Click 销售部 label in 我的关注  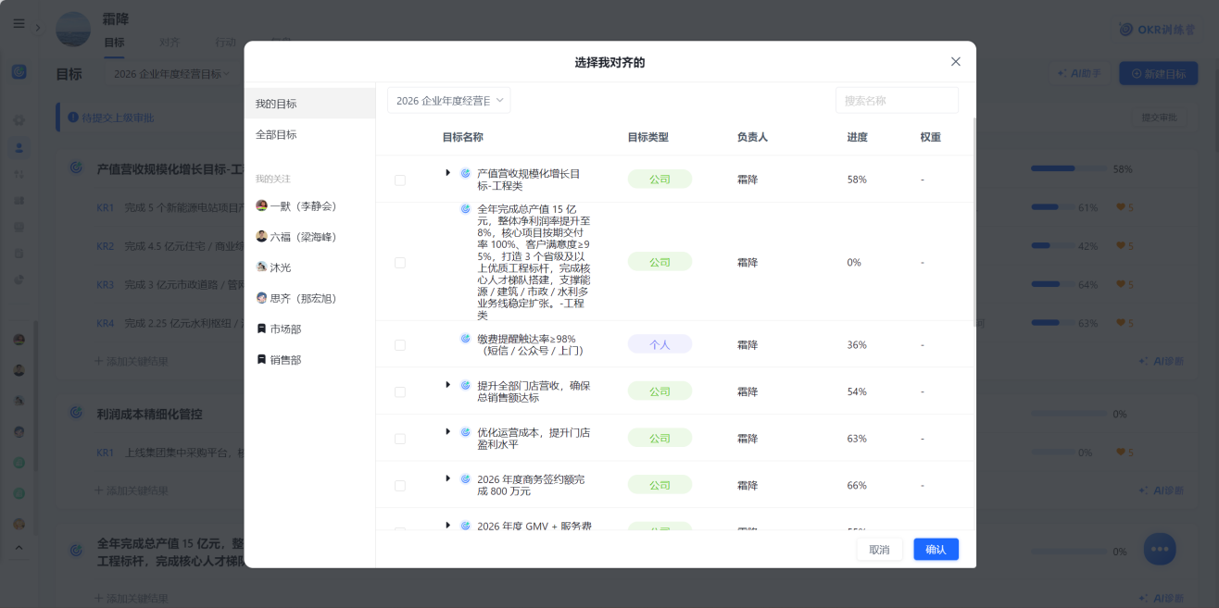[286, 360]
